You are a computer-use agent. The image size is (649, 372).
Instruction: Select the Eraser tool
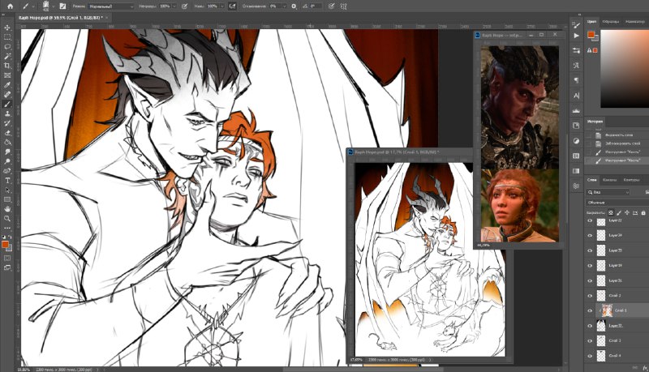pyautogui.click(x=7, y=133)
